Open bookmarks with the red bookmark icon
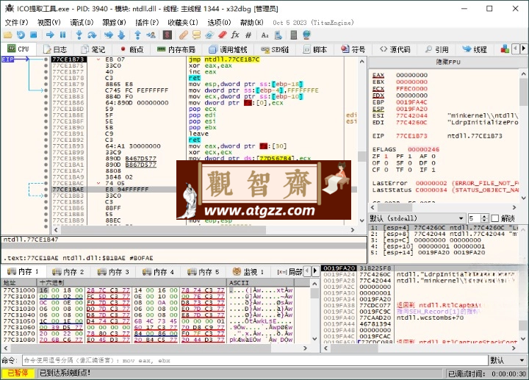 pyautogui.click(x=222, y=35)
